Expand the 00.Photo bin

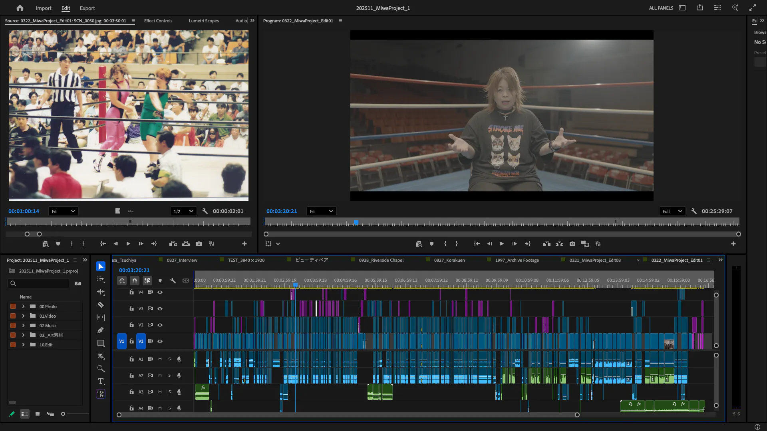(23, 306)
